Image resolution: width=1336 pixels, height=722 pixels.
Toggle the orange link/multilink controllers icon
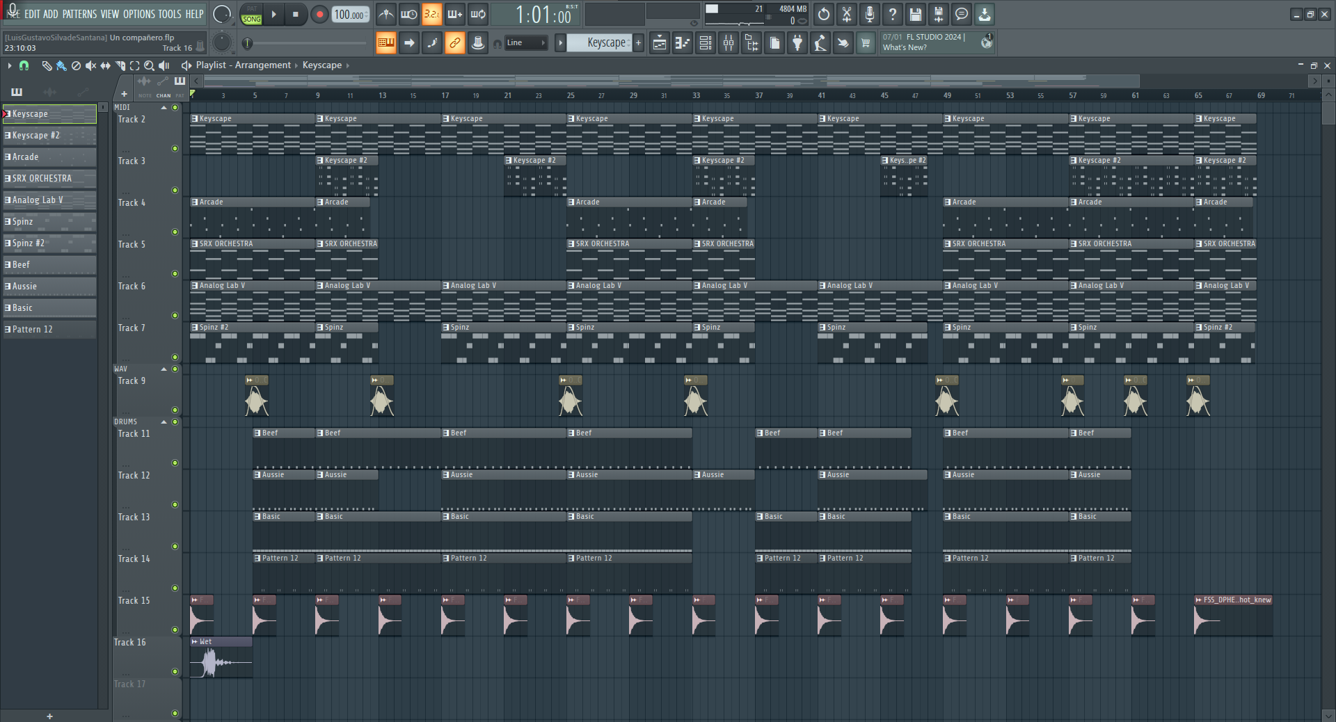454,43
